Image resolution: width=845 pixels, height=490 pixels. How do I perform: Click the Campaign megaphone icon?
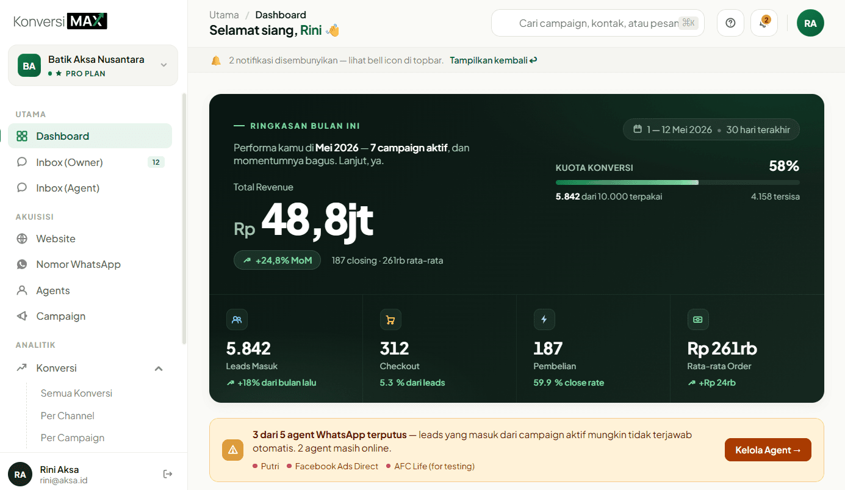pos(22,316)
